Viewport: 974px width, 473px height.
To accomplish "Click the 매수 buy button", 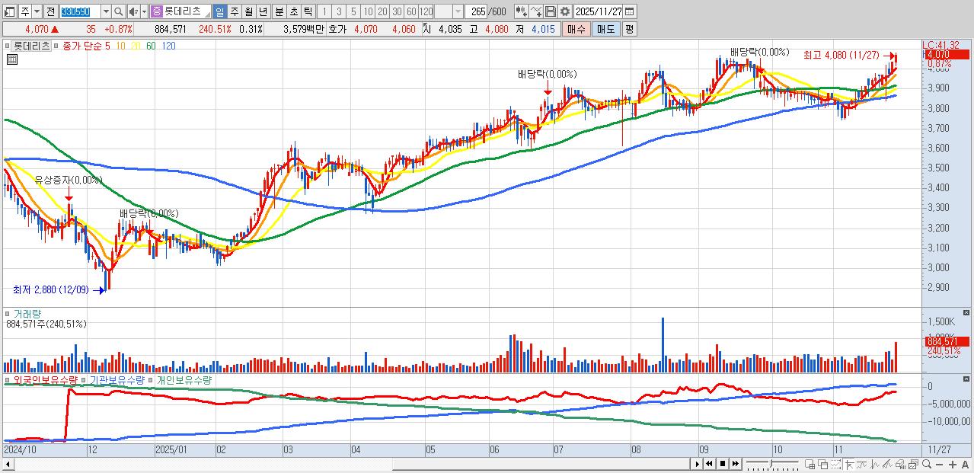I will (x=576, y=29).
